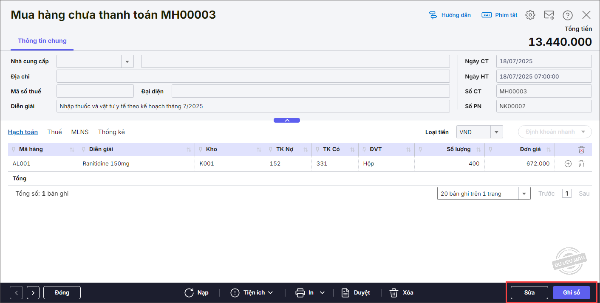The width and height of the screenshot is (600, 303).
Task: Open the Loại tiền VND dropdown
Action: click(496, 132)
